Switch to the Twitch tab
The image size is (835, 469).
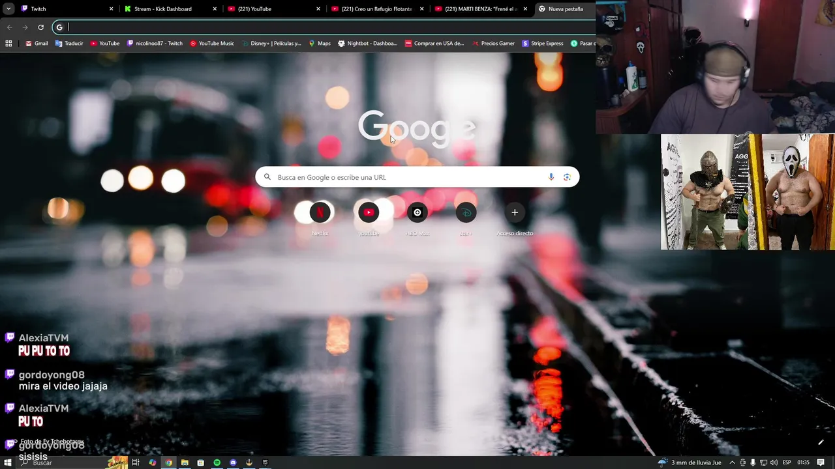click(x=67, y=9)
